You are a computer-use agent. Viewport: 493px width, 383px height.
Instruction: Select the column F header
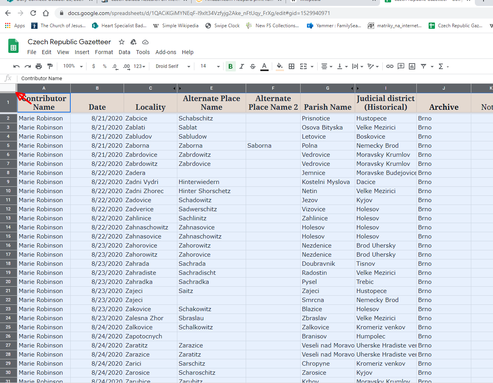pos(273,88)
